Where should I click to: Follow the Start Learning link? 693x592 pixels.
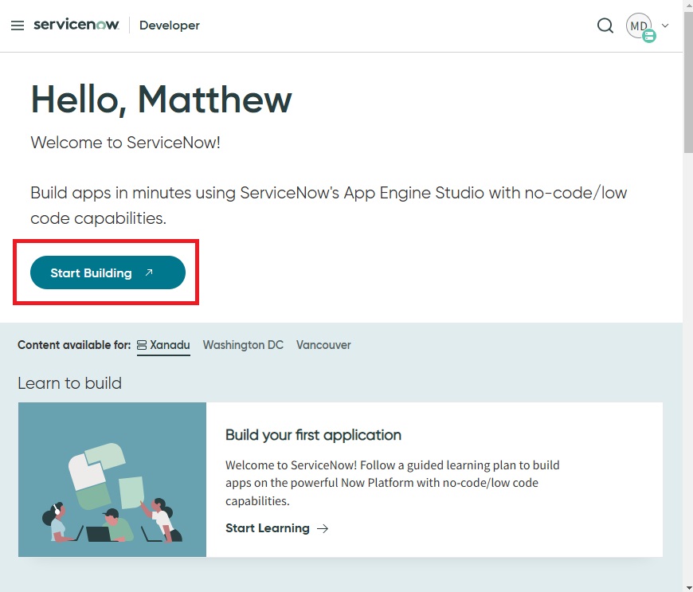pyautogui.click(x=268, y=528)
